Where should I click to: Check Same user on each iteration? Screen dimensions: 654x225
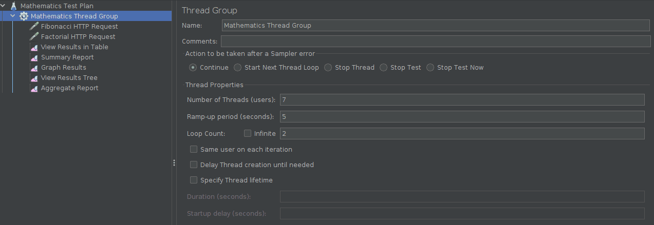point(194,150)
